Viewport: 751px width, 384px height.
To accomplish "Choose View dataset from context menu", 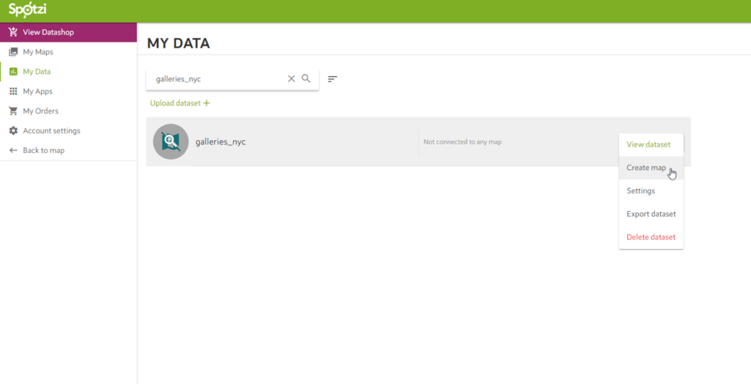I will (x=651, y=144).
